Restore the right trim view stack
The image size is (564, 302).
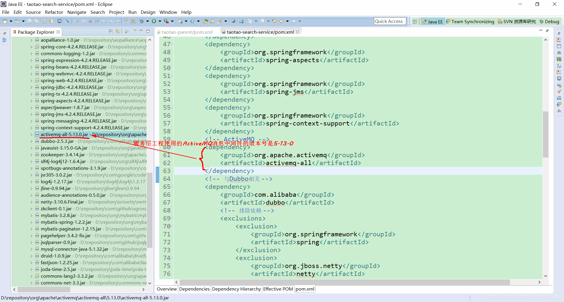pos(559,33)
